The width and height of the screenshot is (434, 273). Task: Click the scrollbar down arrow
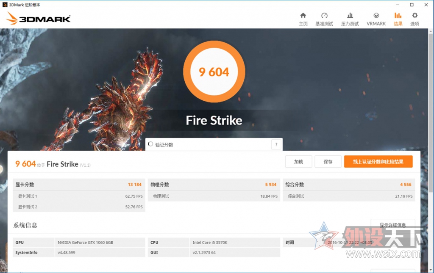click(x=431, y=270)
